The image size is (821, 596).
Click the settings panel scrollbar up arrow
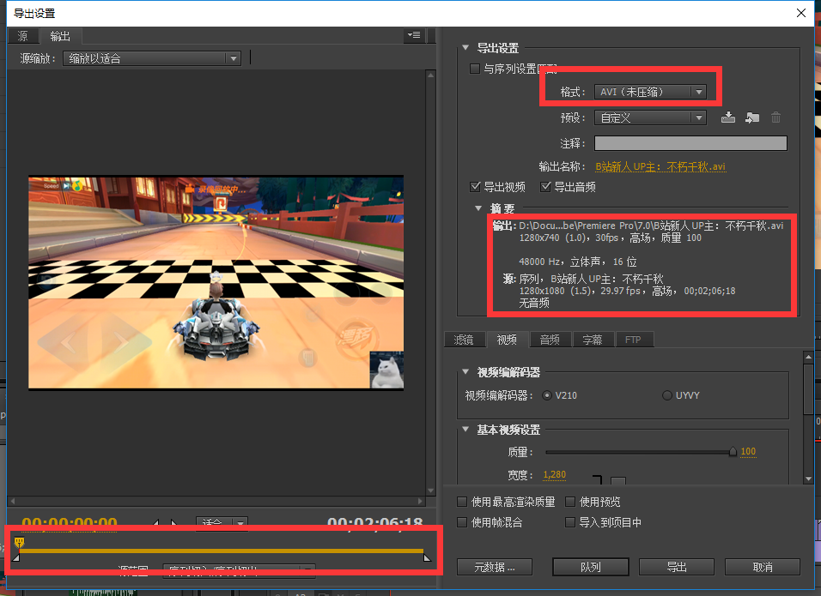click(808, 357)
